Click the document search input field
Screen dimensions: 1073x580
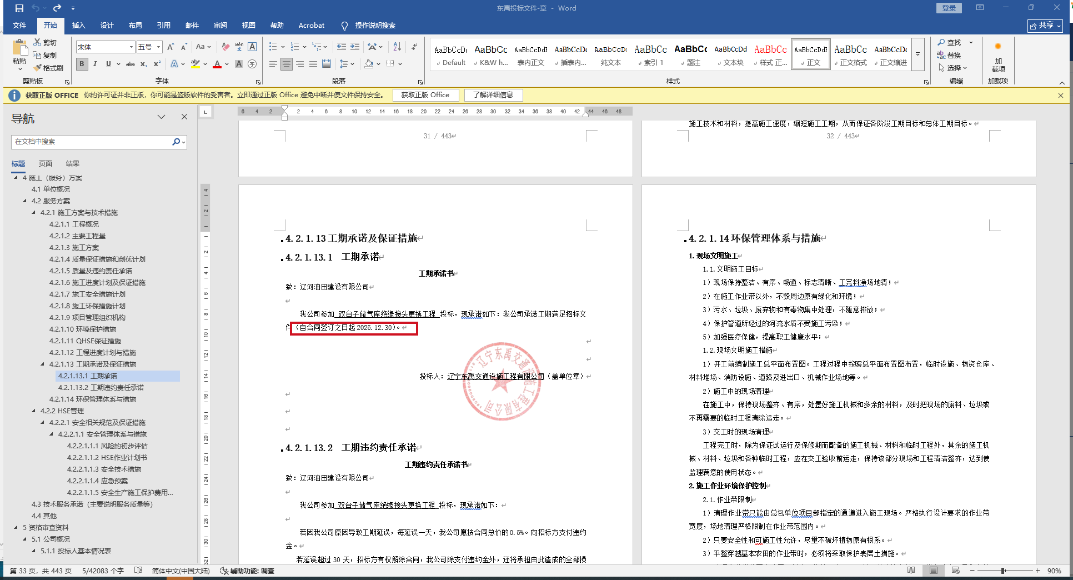pos(92,142)
